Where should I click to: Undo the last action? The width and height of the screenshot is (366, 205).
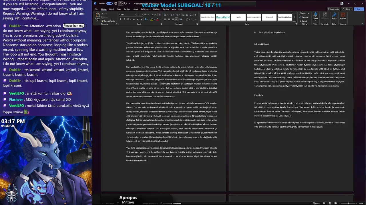(120, 4)
